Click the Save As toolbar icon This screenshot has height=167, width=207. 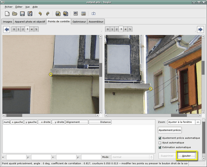[x=30, y=14]
